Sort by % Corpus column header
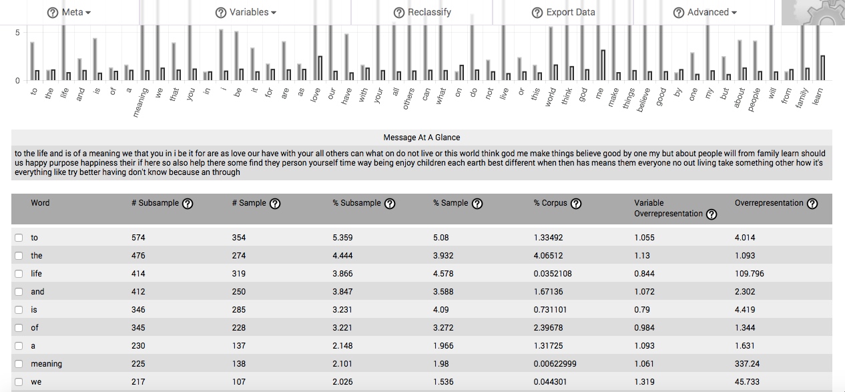The height and width of the screenshot is (392, 845). coord(550,203)
